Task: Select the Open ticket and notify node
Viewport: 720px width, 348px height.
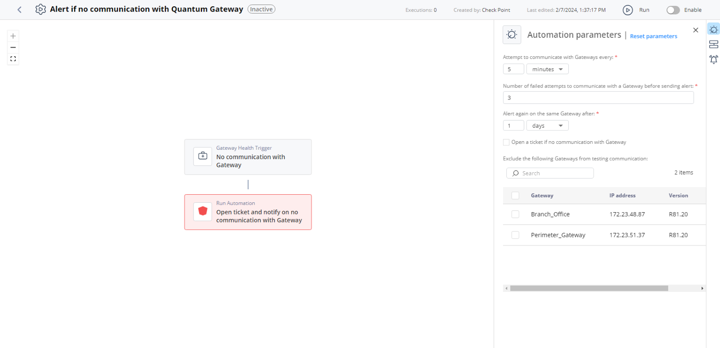Action: click(248, 212)
